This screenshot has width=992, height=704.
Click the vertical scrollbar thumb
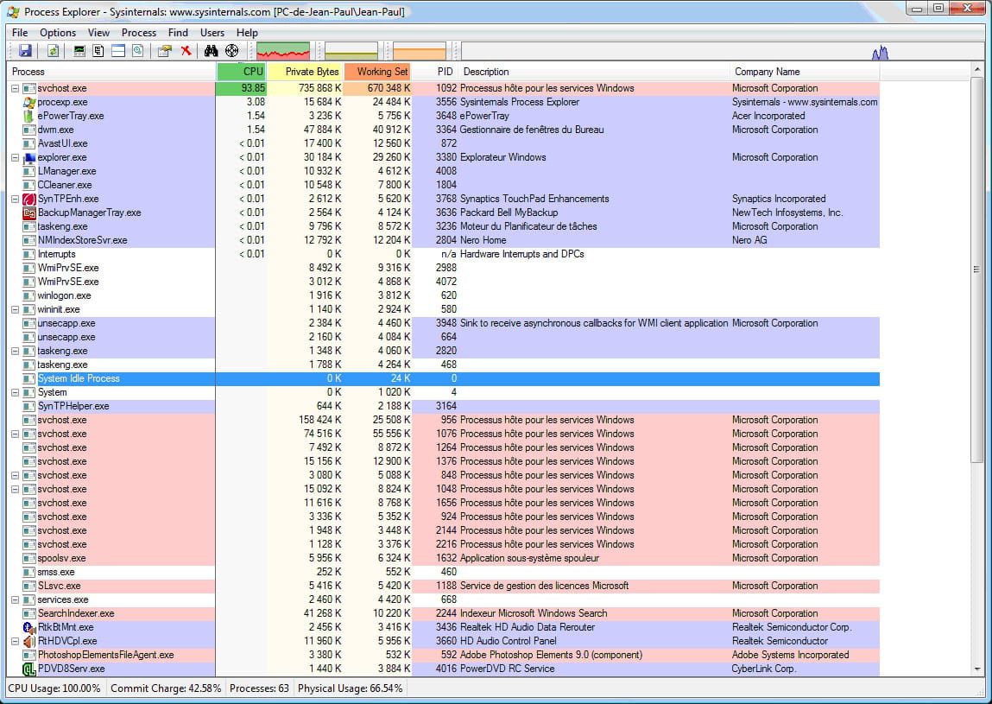tap(976, 269)
